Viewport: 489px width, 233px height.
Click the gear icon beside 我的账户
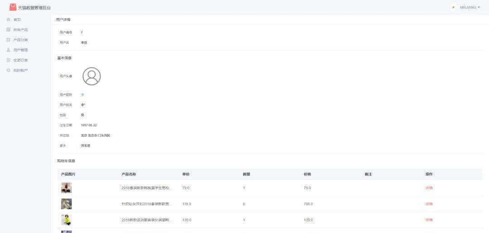(x=8, y=70)
